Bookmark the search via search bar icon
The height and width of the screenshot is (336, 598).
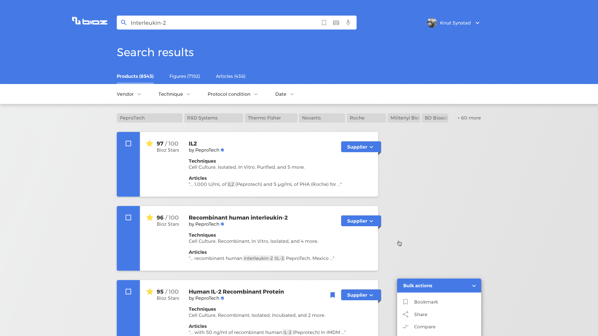[324, 23]
